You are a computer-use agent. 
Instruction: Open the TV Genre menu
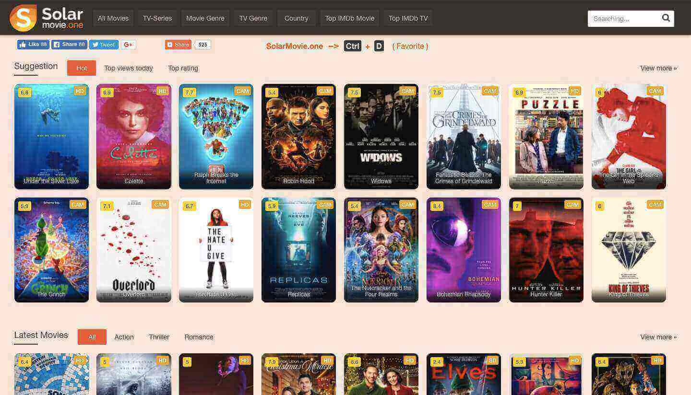pos(253,18)
